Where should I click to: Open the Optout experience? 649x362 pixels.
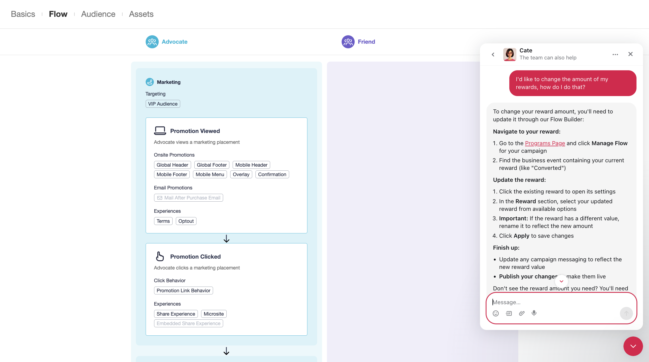pyautogui.click(x=186, y=221)
